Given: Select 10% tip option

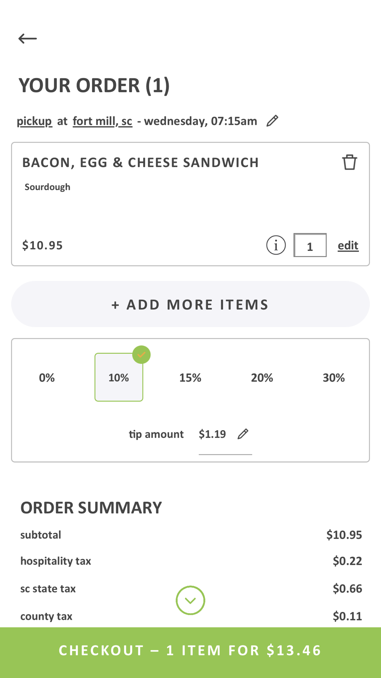Looking at the screenshot, I should tap(119, 378).
